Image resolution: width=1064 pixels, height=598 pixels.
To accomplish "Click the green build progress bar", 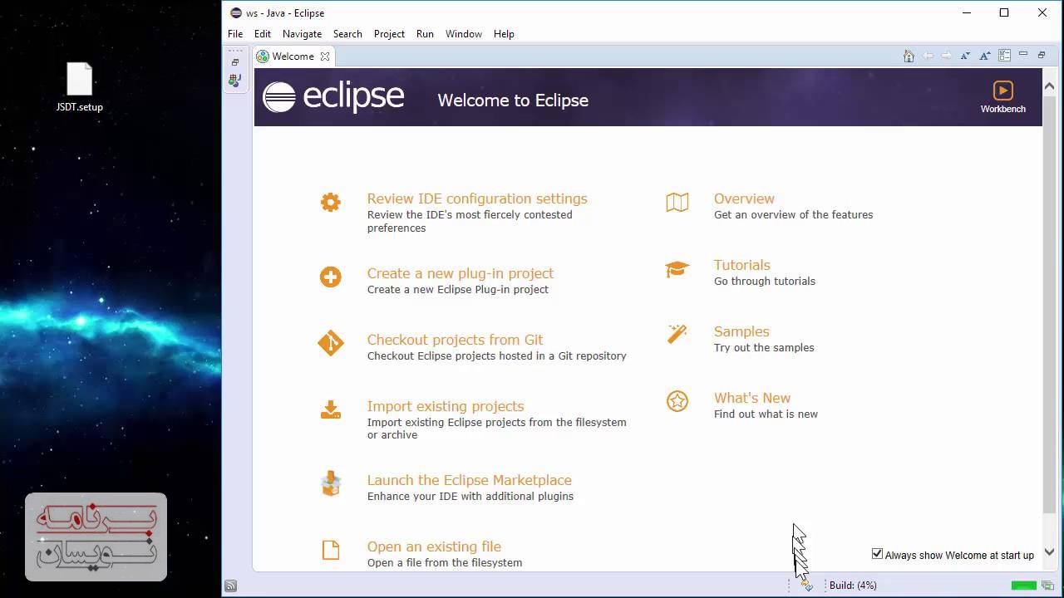I will point(1024,586).
